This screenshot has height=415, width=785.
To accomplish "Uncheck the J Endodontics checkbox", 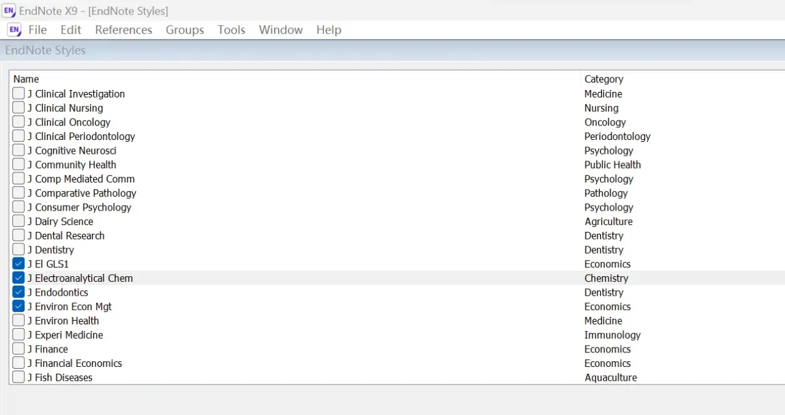I will click(19, 292).
